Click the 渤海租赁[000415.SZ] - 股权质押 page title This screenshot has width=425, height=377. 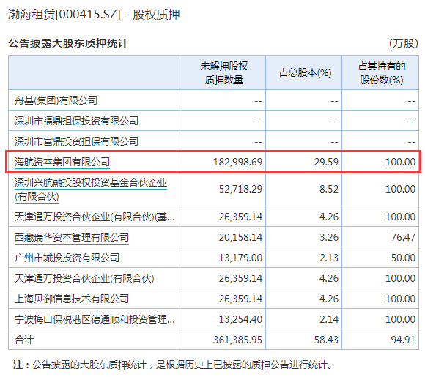pos(94,14)
